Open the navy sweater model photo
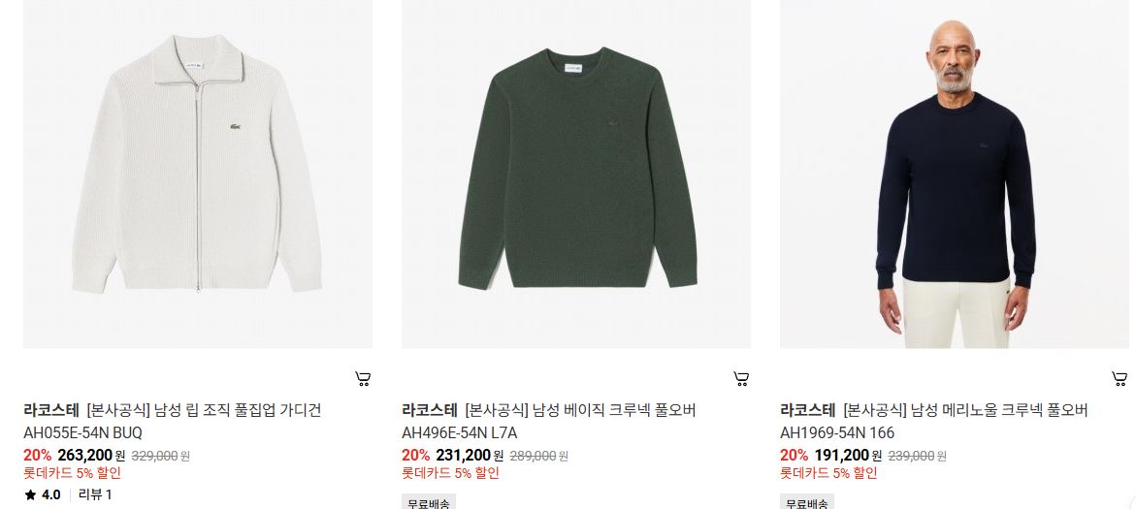This screenshot has height=509, width=1136. (x=955, y=174)
